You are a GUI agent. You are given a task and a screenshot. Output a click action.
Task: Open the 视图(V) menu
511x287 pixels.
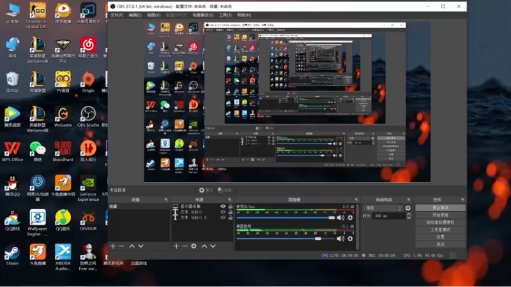point(153,15)
